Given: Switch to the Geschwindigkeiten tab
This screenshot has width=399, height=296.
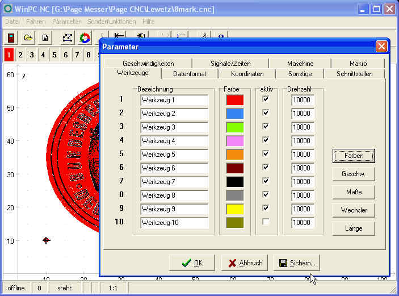Looking at the screenshot, I should click(148, 64).
